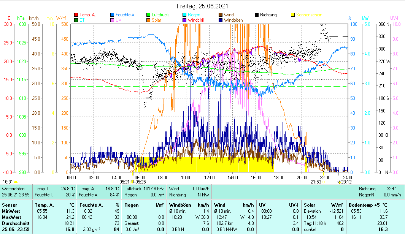This screenshot has width=405, height=234.
Task: Click the yellow marker beside 16:31
Action: point(16,182)
